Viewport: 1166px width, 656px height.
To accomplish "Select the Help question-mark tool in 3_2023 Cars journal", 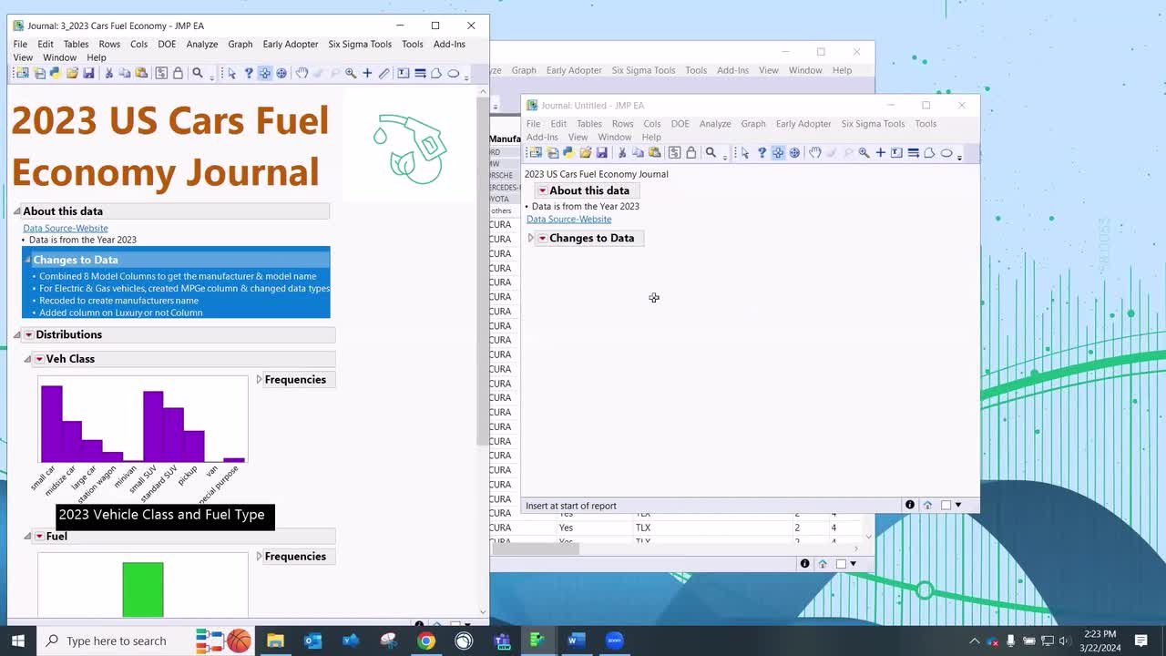I will (248, 74).
